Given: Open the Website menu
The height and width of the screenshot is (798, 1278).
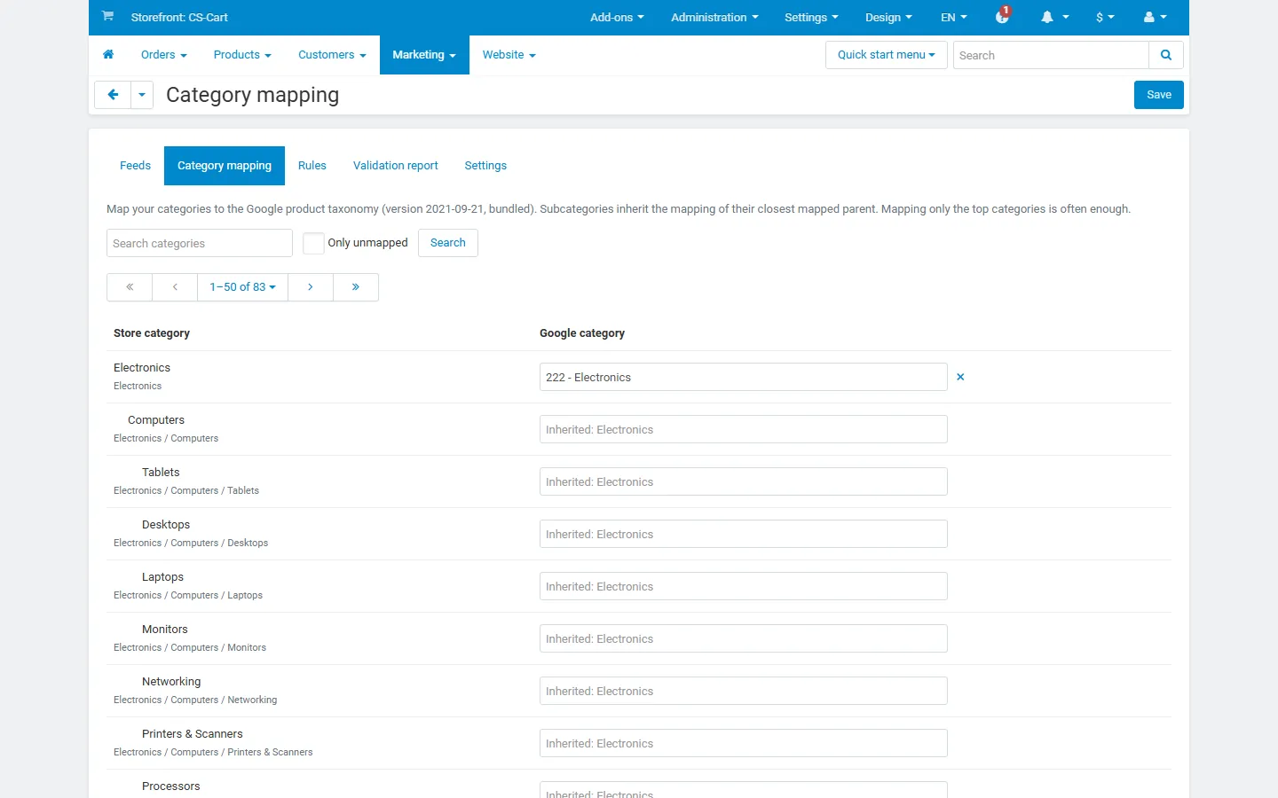Looking at the screenshot, I should [509, 55].
